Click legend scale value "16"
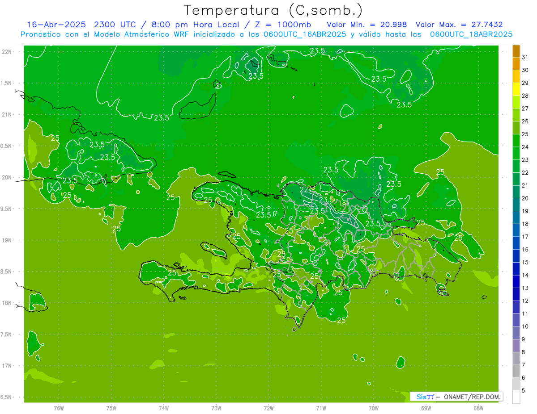This screenshot has width=537, height=414. (525, 250)
